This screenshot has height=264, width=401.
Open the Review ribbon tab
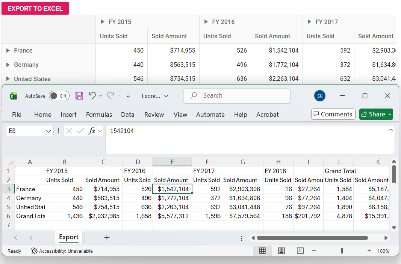[154, 115]
